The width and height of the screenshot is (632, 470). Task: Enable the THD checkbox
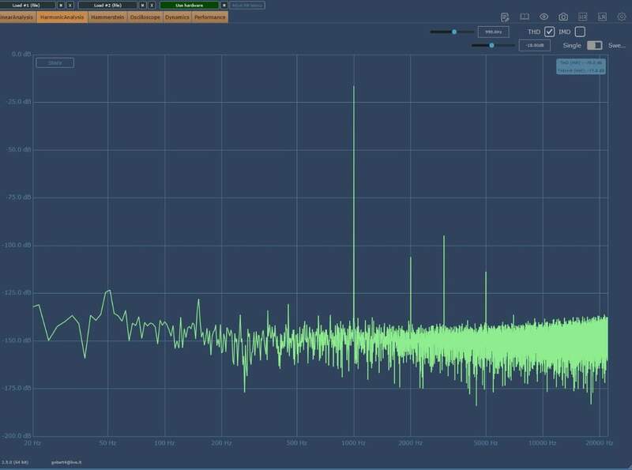(x=550, y=32)
